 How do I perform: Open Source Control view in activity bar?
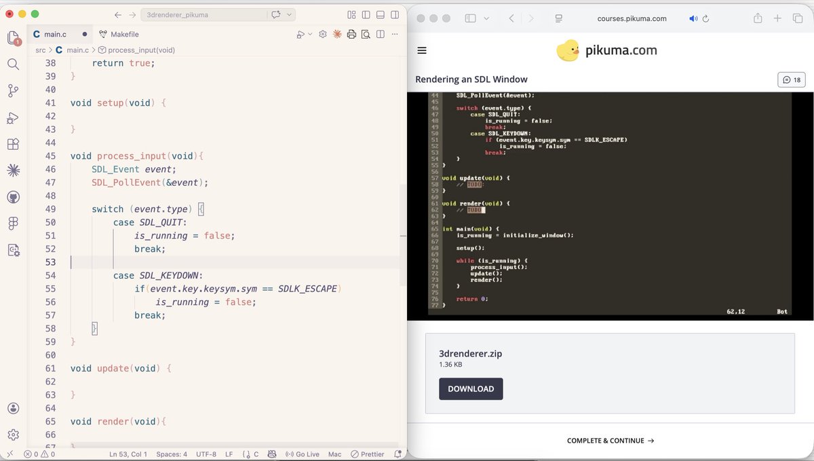[13, 91]
